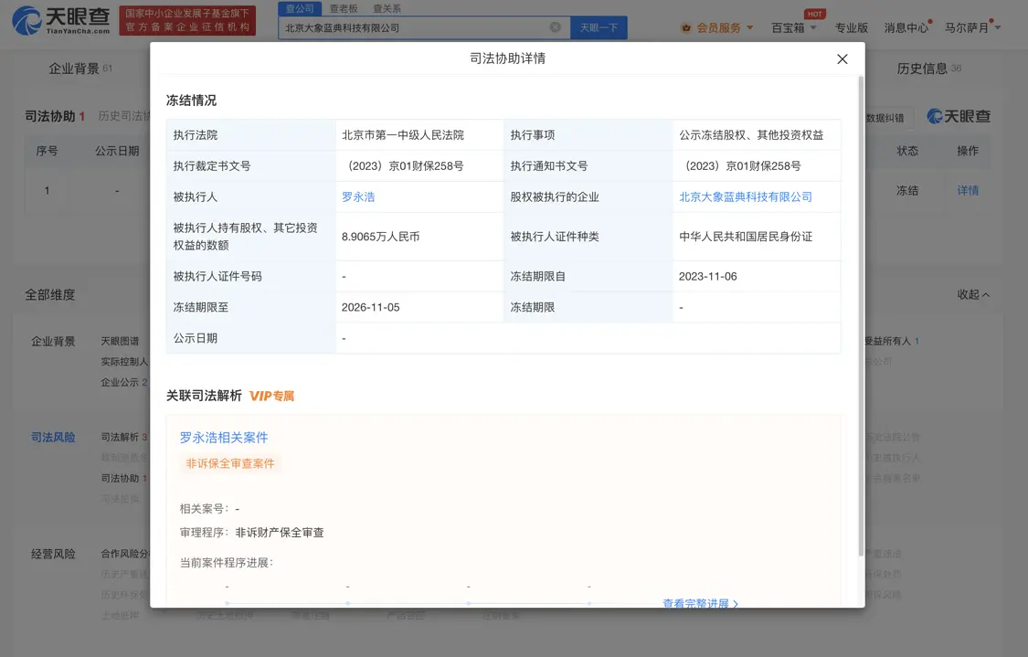1028x657 pixels.
Task: Click the 冻结情况 section heading
Action: point(192,101)
